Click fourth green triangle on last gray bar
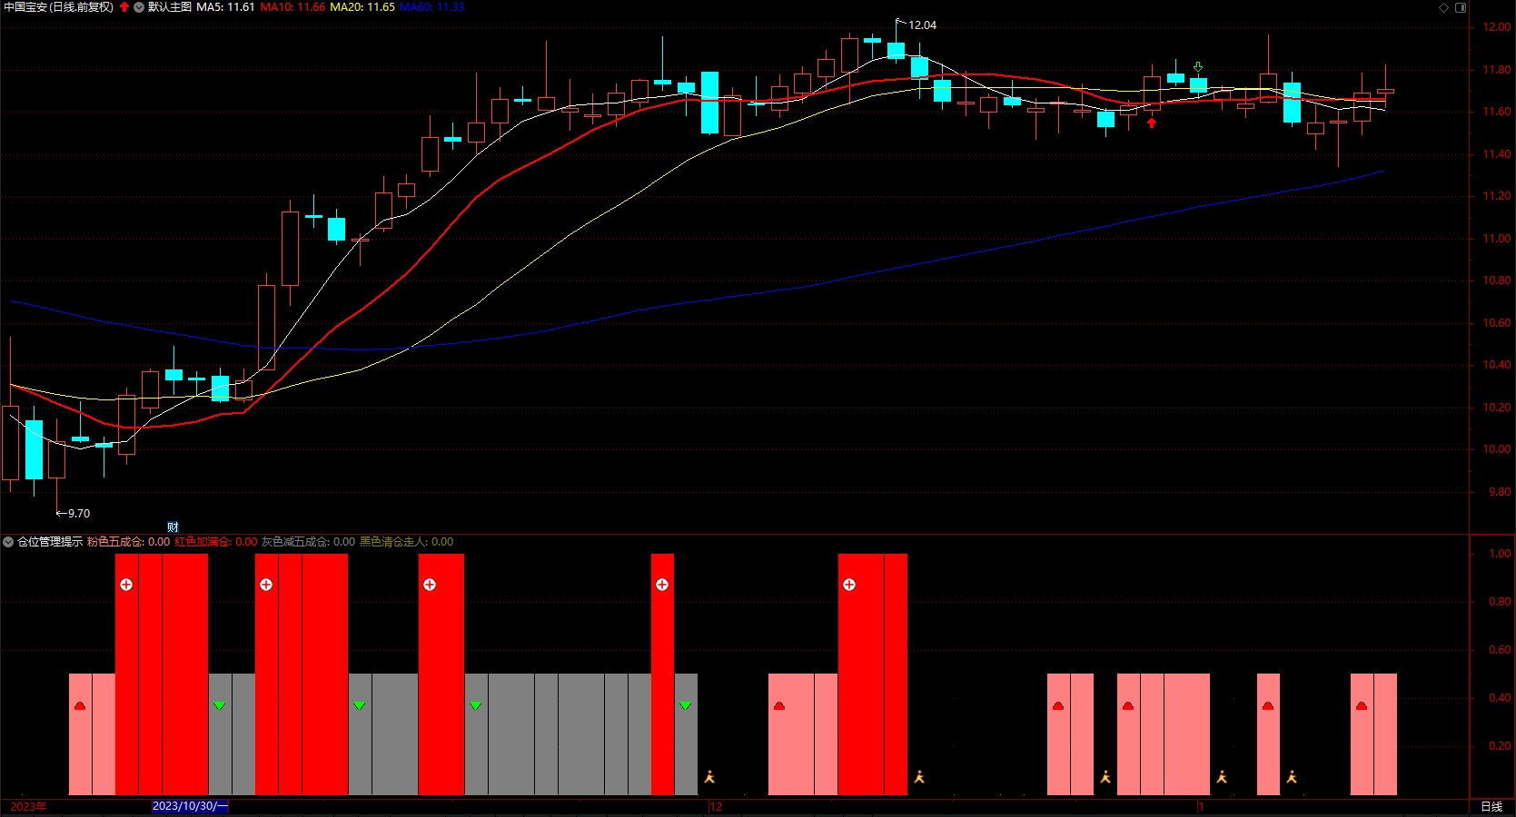 pos(686,705)
